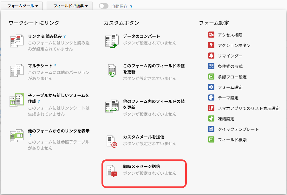Open help for マルチシート

click(55, 66)
